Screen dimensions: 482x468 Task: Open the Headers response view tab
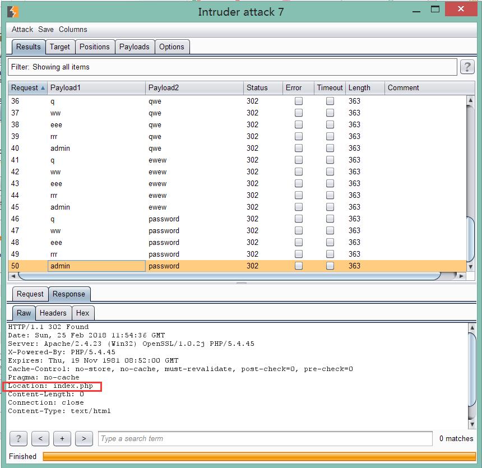(53, 313)
